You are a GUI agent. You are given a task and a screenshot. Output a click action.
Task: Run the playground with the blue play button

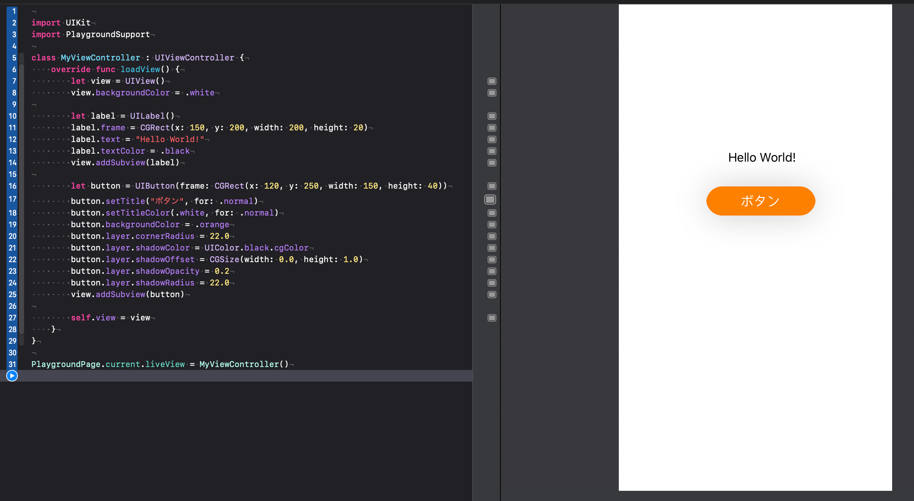12,376
